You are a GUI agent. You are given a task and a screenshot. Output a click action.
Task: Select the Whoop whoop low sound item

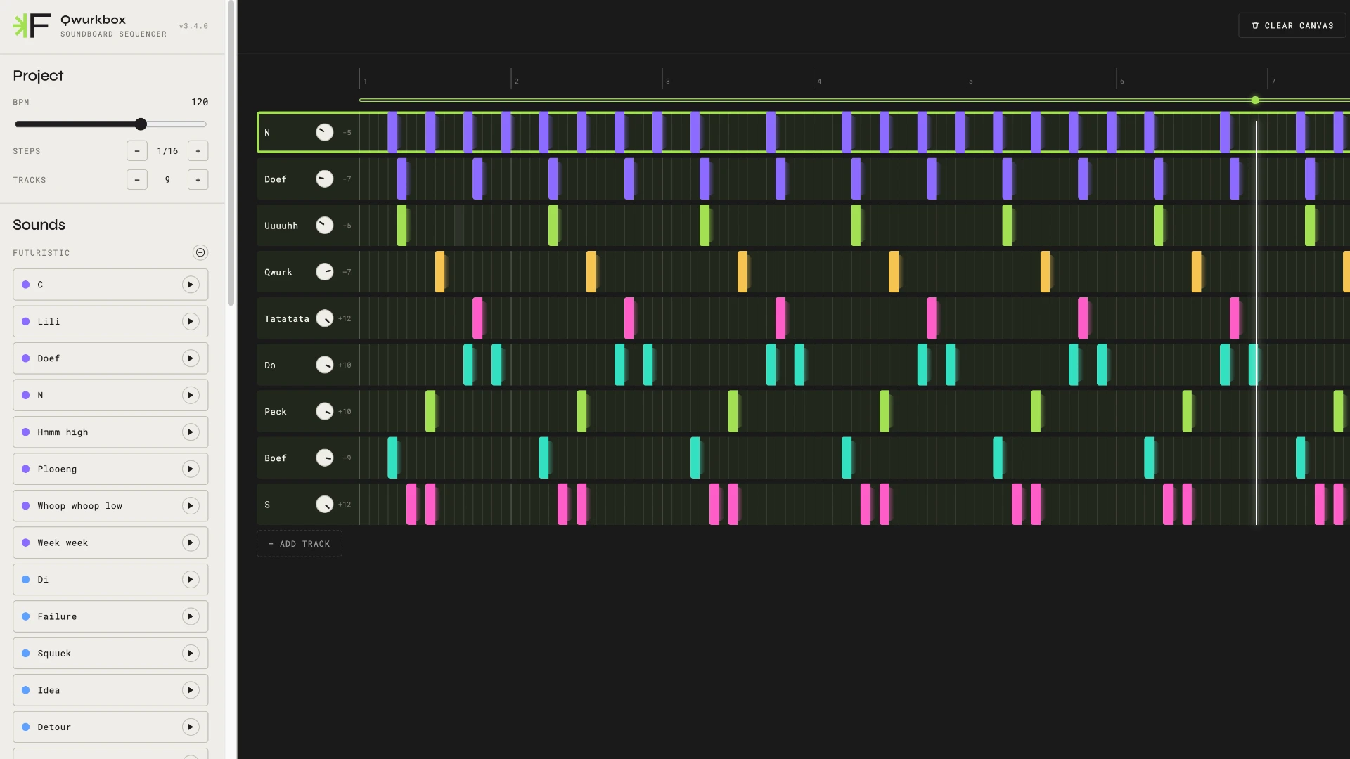click(x=110, y=506)
